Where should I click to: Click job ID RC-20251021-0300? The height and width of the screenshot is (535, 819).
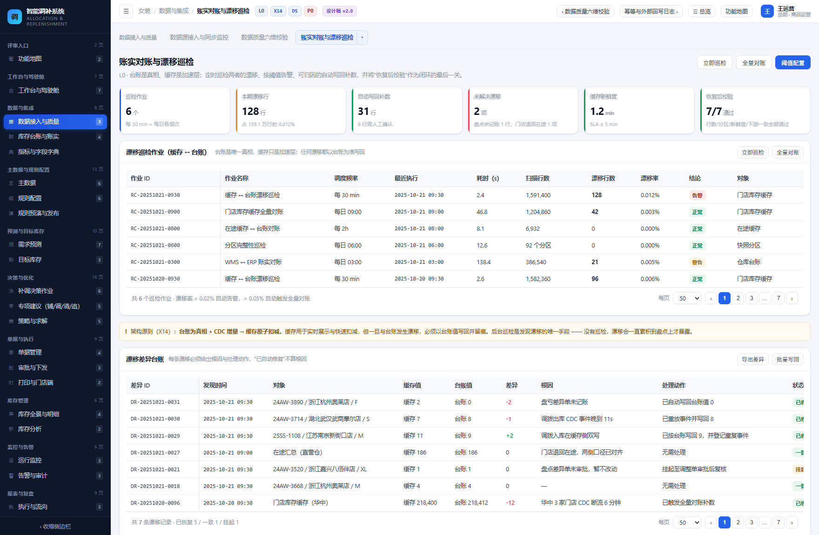tap(155, 262)
